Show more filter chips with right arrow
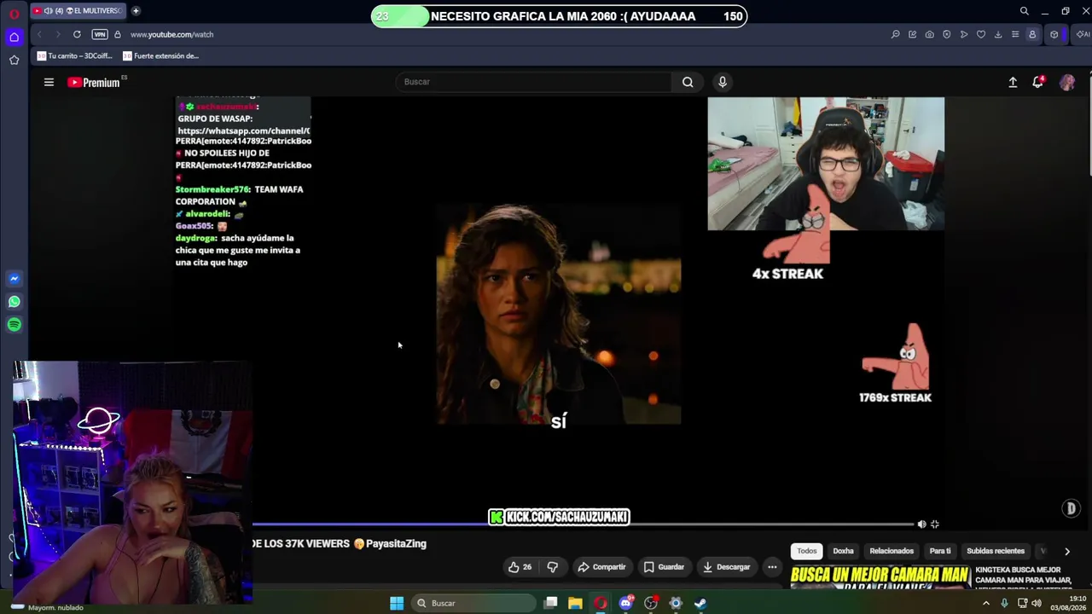 point(1066,551)
